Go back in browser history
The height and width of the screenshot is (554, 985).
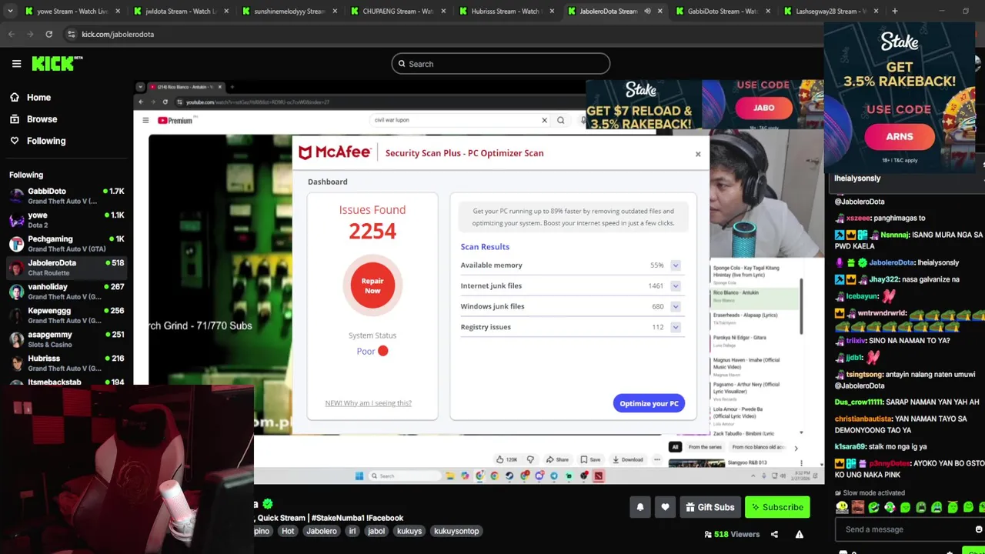coord(12,34)
